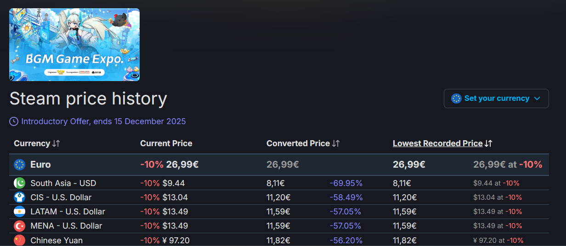Click the clock icon beside Introductory Offer
Screen dimensions: 566x246
pos(14,121)
